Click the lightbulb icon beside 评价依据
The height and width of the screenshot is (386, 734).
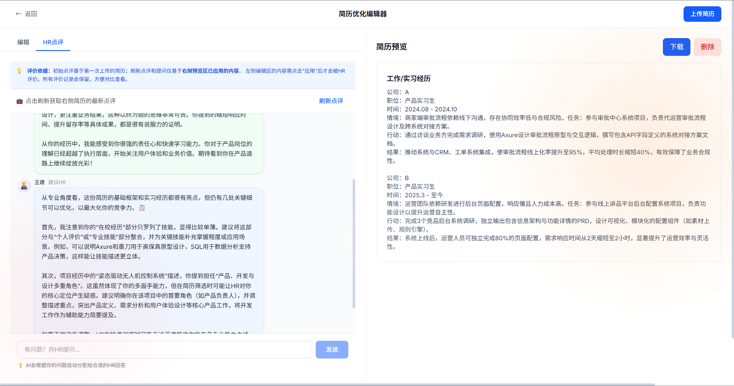point(19,71)
